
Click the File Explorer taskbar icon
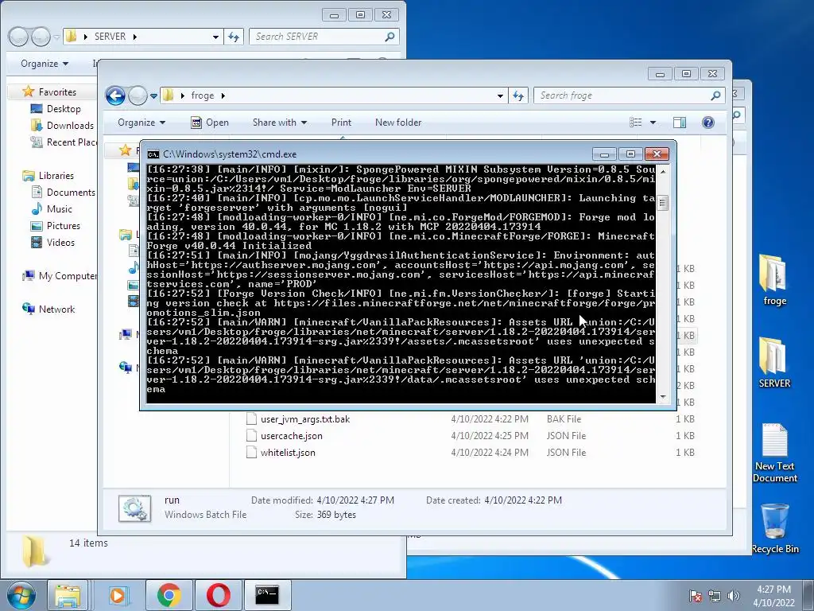[68, 595]
